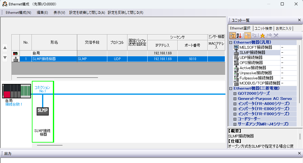The height and width of the screenshot is (163, 303).
Task: Select the UDP接続機器 item in unit list
Action: (x=251, y=57)
